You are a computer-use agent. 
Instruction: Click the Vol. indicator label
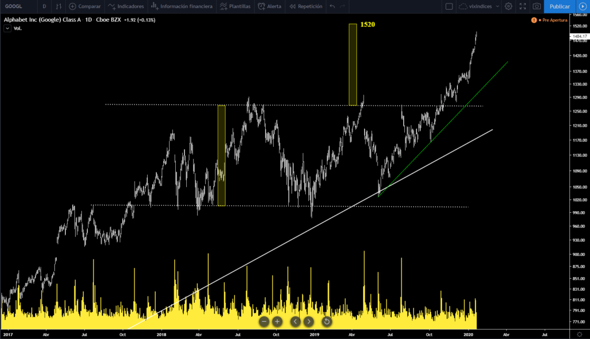17,28
